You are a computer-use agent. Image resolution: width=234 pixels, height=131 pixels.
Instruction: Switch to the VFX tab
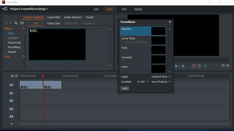click(124, 9)
